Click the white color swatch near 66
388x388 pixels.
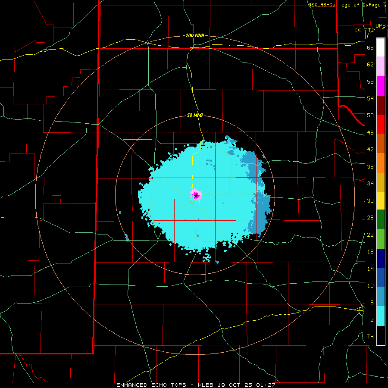point(381,47)
